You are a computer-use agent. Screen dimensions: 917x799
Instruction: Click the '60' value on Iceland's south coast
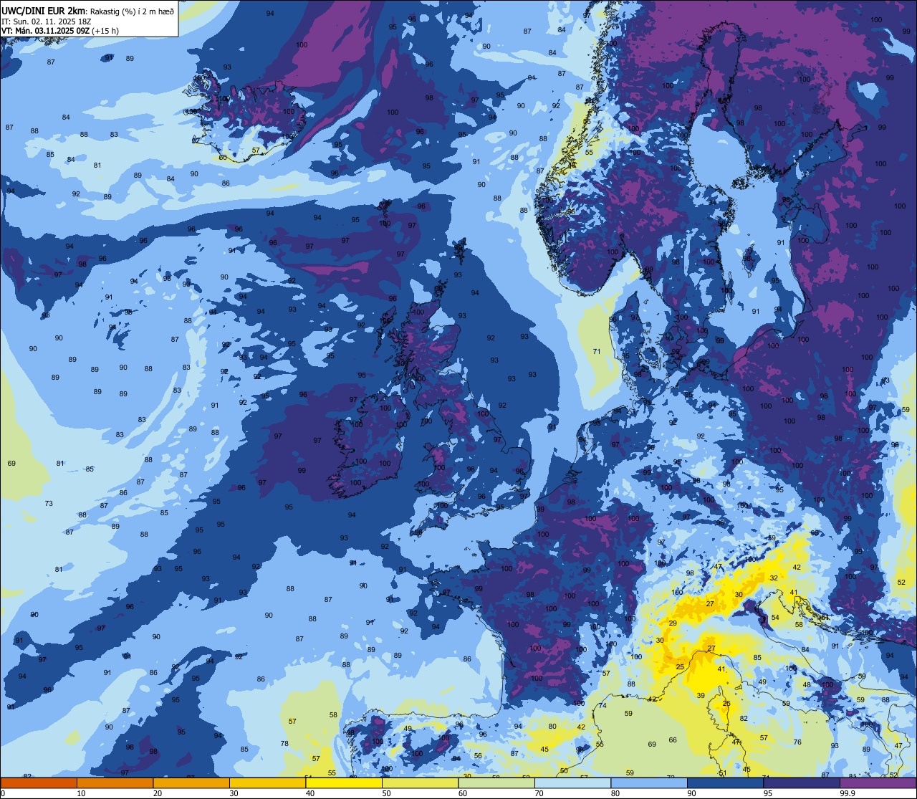click(223, 157)
